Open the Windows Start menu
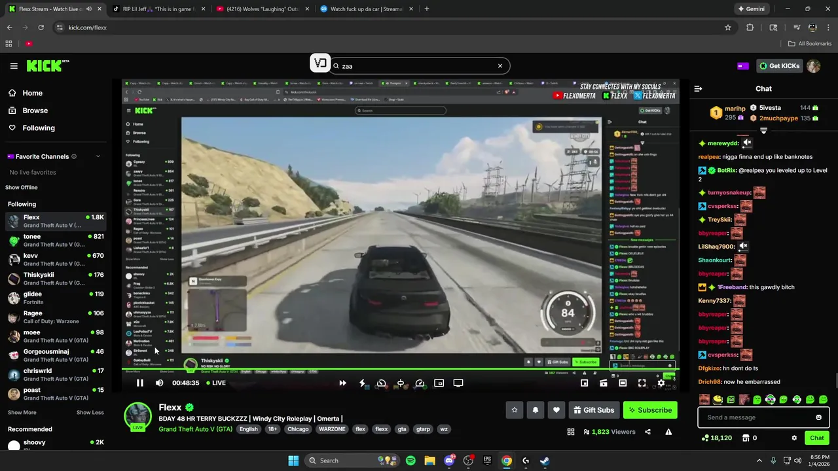838x471 pixels. 293,461
